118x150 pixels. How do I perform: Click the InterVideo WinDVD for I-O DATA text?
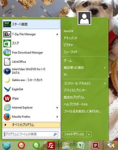(29, 71)
